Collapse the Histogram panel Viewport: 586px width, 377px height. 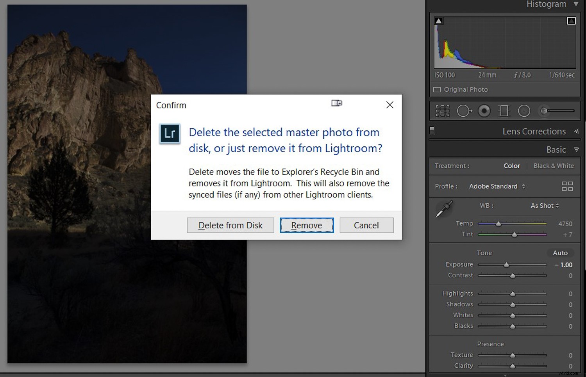[576, 4]
